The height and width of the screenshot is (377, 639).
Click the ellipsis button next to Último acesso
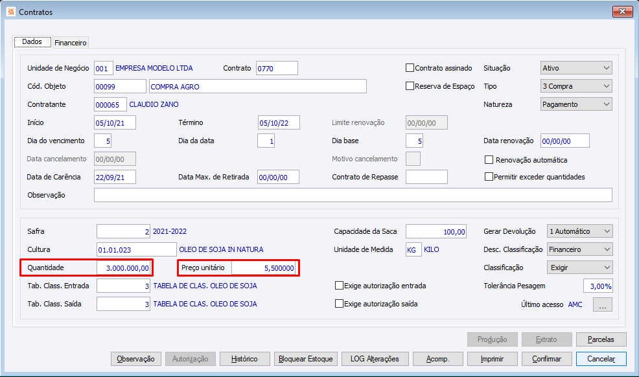(602, 304)
